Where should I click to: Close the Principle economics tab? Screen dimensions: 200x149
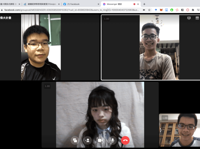pos(59,4)
